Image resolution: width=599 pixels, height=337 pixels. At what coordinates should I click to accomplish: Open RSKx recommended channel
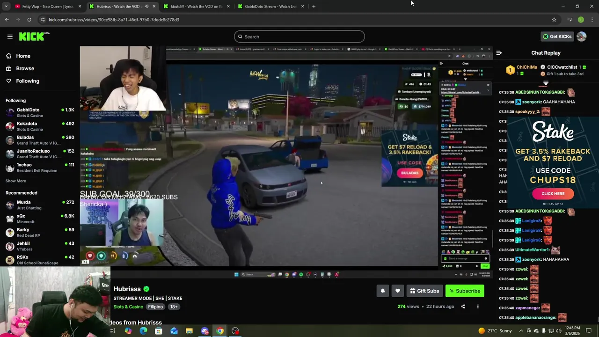point(40,259)
